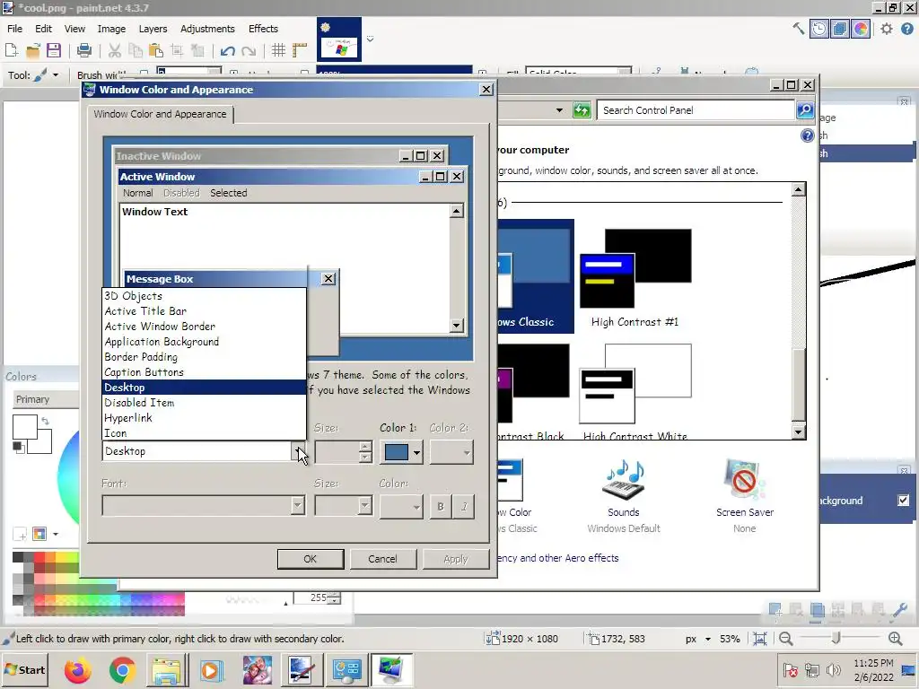Toggle the rulers icon
919x689 pixels.
click(300, 51)
